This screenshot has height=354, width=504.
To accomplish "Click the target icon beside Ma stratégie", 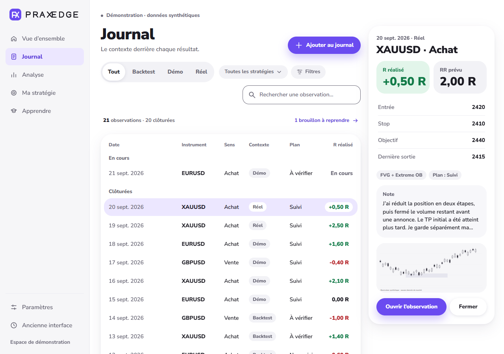I will [x=14, y=93].
